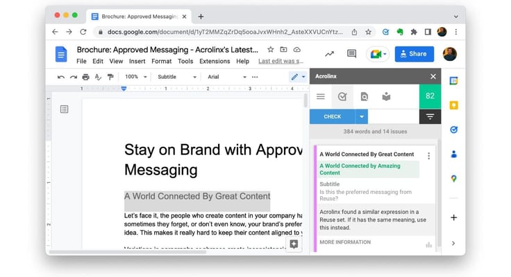View cloud save status icon
Image resolution: width=511 pixels, height=277 pixels.
pos(297,50)
